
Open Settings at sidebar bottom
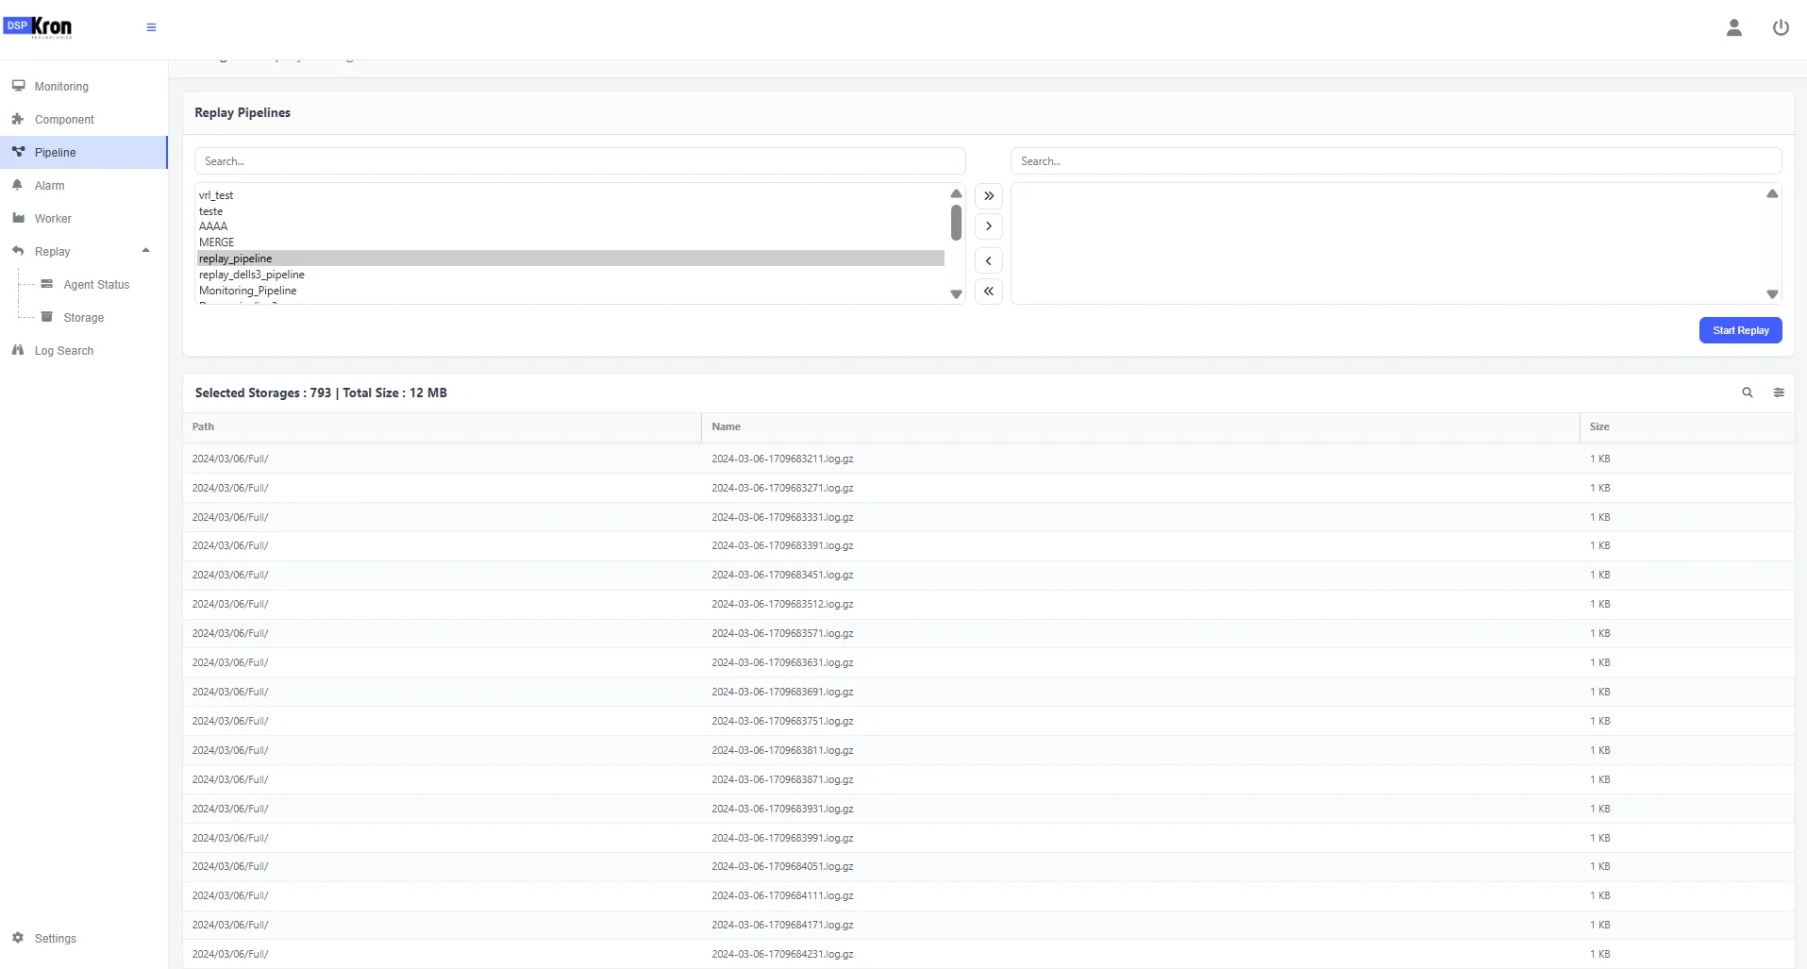pos(83,938)
